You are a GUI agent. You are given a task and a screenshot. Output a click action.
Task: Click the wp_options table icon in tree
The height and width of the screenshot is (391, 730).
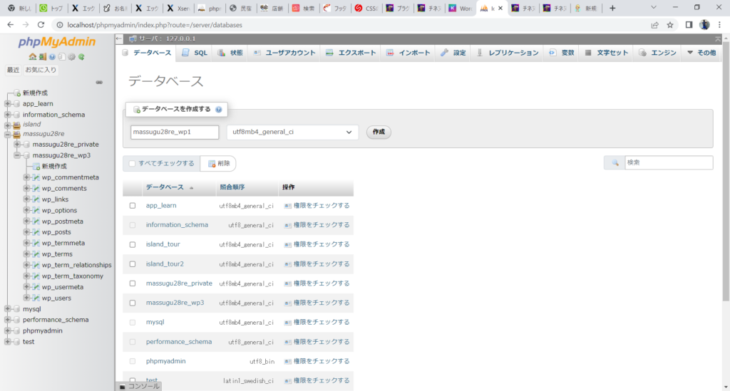pos(36,210)
